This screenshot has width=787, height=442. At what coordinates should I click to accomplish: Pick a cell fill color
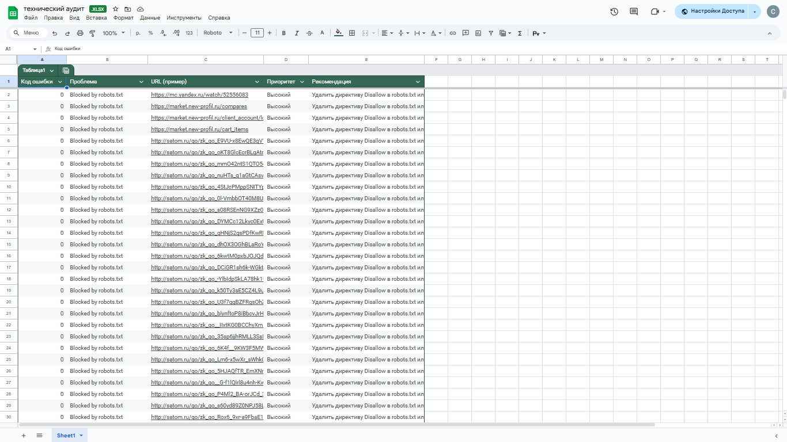[339, 33]
